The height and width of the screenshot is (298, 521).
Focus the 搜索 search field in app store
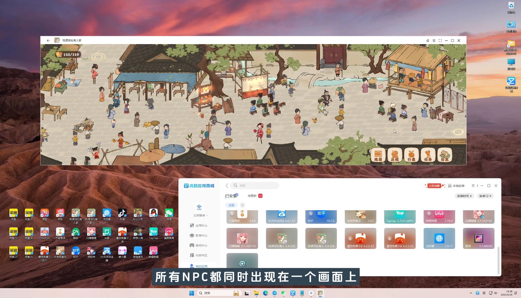coord(255,185)
